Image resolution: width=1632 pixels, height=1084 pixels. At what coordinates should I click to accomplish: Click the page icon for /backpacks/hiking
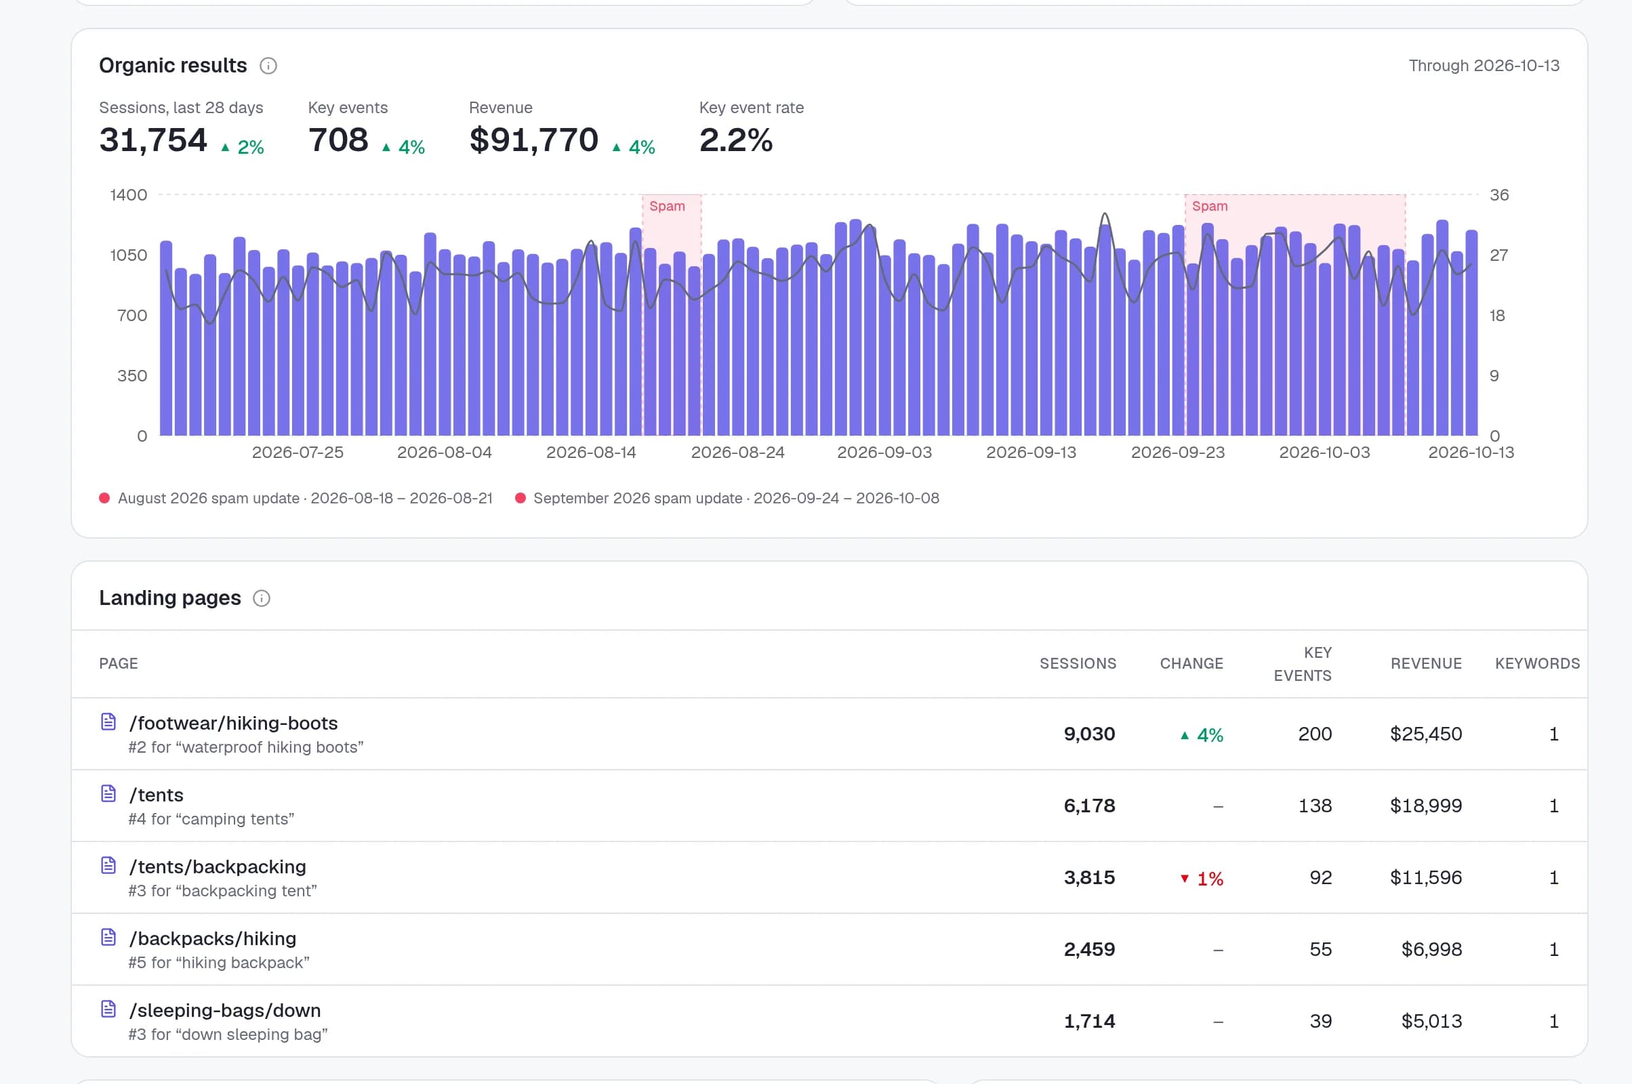click(108, 938)
